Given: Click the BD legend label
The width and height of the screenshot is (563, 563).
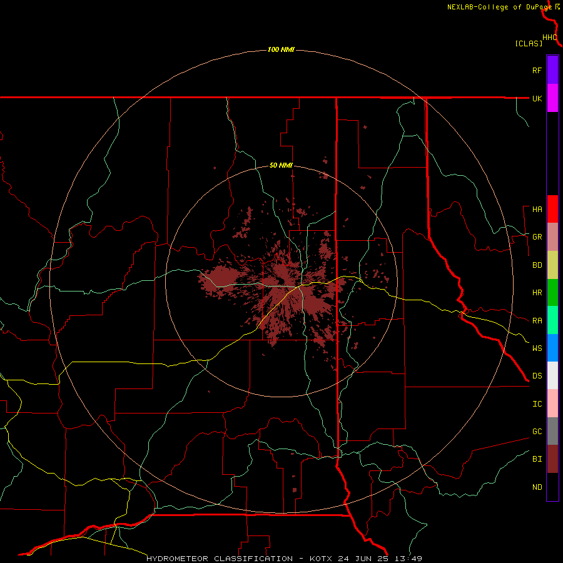Looking at the screenshot, I should click(537, 265).
